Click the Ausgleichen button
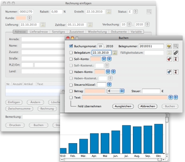 click(x=123, y=106)
